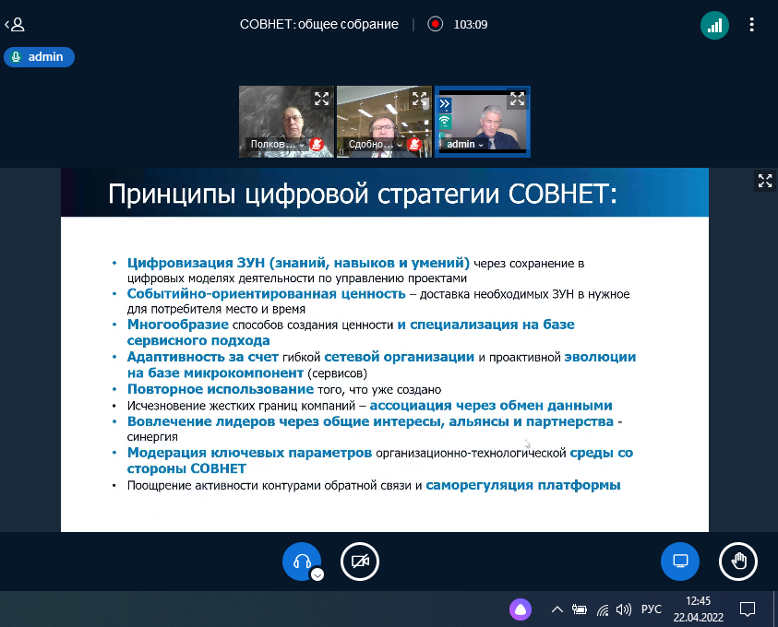The width and height of the screenshot is (778, 627).
Task: Turn on the camera button
Action: coord(360,562)
